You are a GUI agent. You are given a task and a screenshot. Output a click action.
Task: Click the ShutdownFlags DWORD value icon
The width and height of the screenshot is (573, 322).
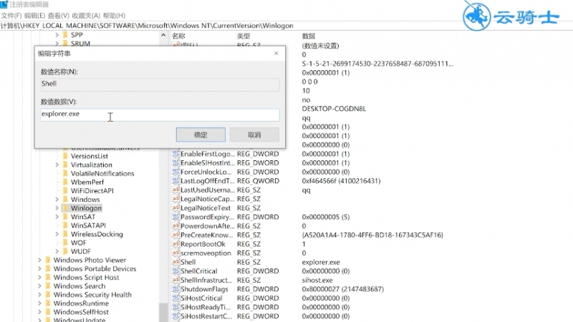(175, 289)
